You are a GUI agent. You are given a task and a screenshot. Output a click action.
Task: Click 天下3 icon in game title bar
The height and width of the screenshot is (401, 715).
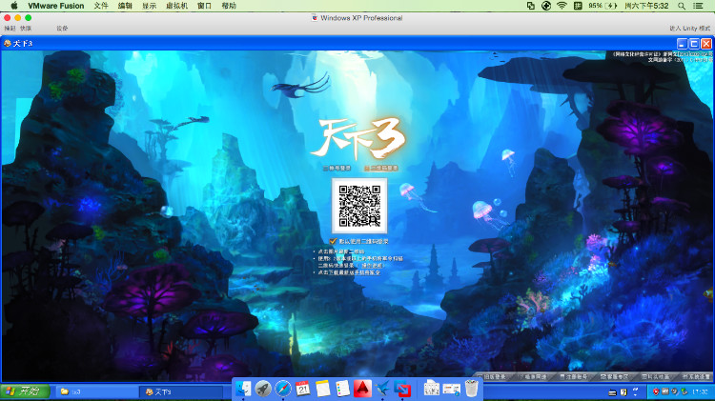[8, 43]
